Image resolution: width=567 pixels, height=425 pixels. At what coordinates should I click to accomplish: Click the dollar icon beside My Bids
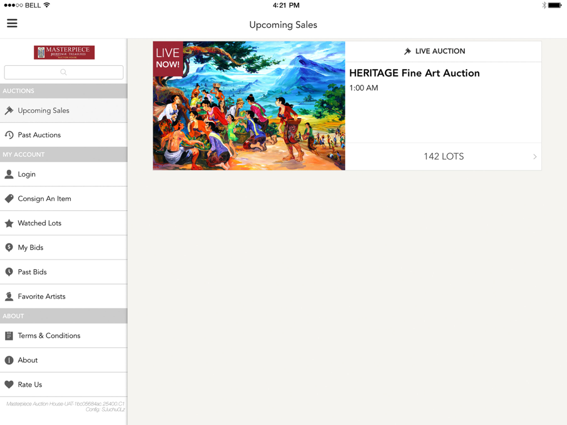click(x=9, y=248)
